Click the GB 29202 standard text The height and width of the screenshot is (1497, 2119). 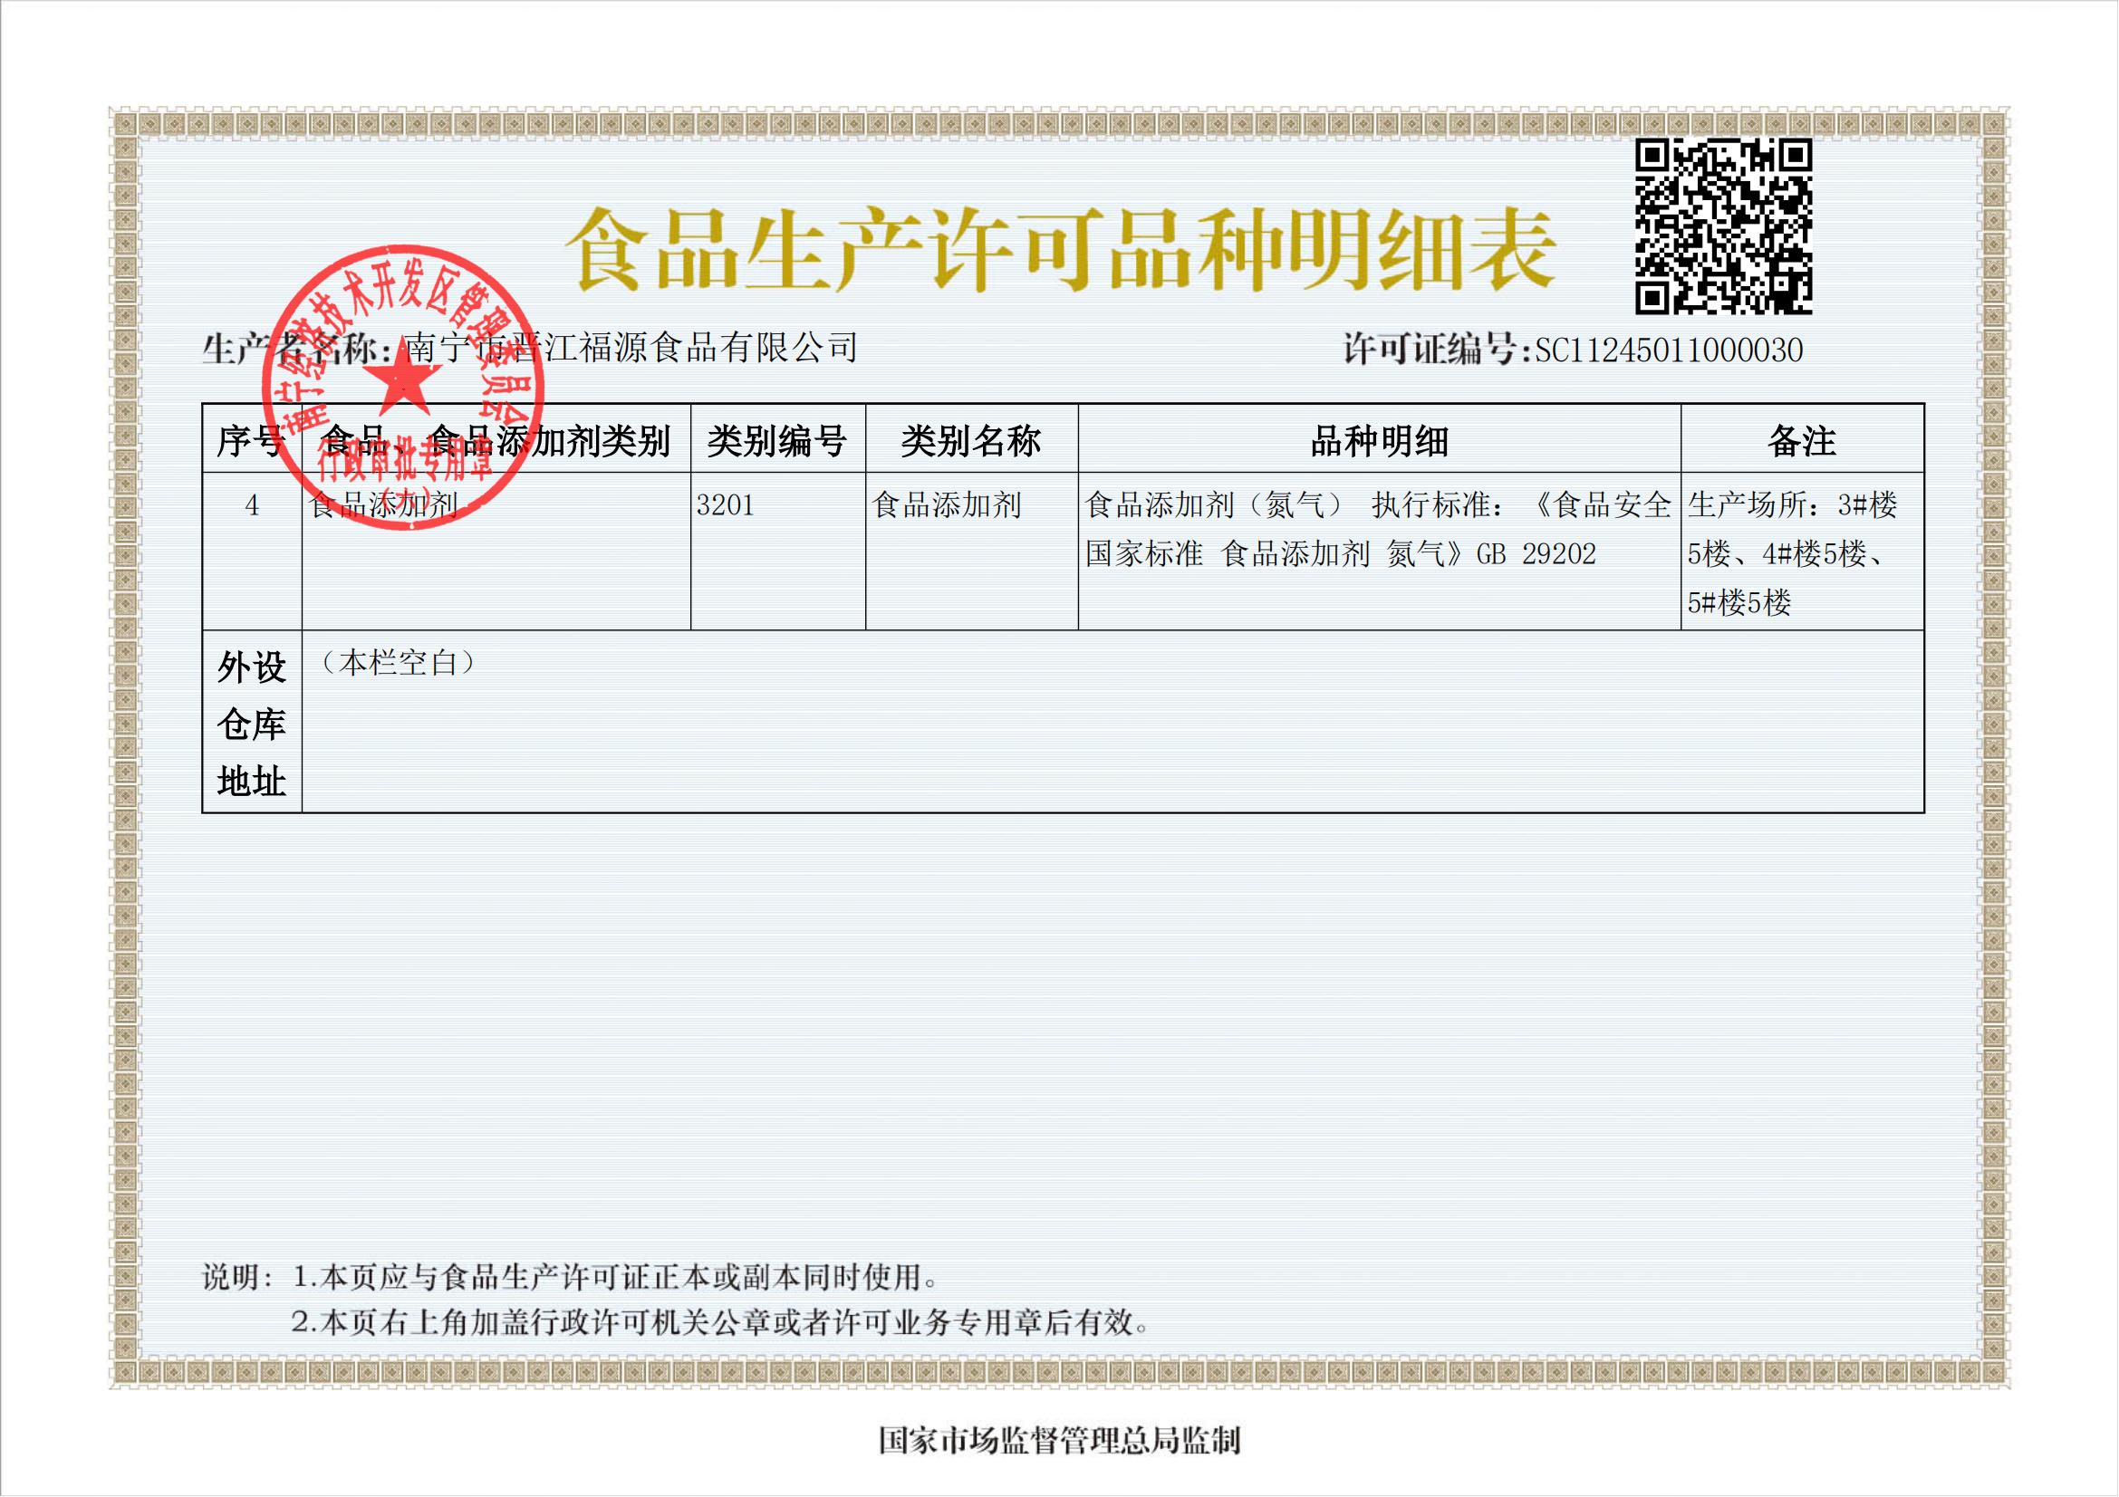[1536, 554]
